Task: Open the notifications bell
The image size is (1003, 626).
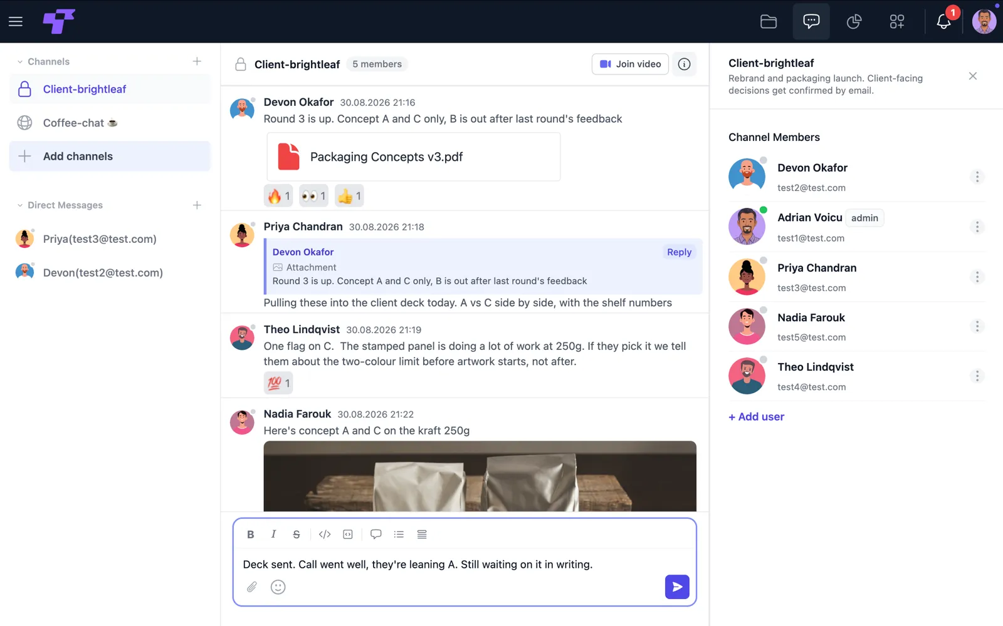Action: [x=943, y=21]
